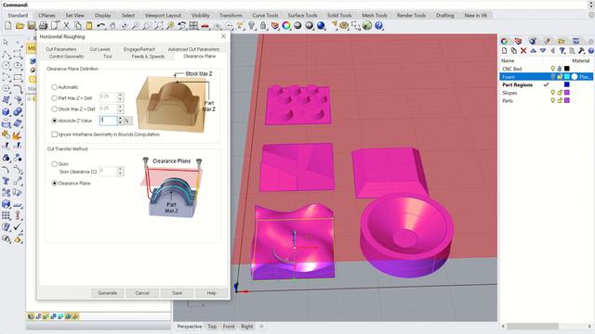Click the check mark tool in left toolbar

click(x=18, y=226)
